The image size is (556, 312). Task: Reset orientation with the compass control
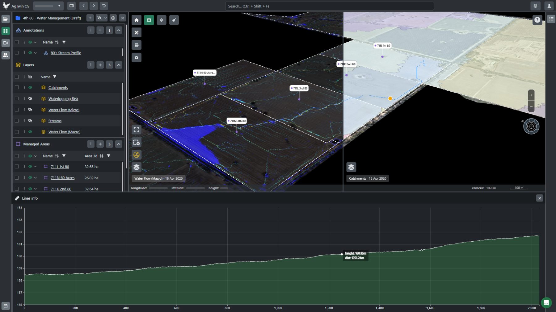point(531,126)
